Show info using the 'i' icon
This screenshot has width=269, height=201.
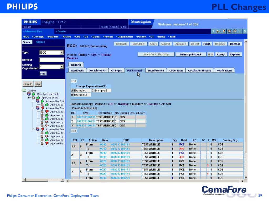tap(240, 31)
